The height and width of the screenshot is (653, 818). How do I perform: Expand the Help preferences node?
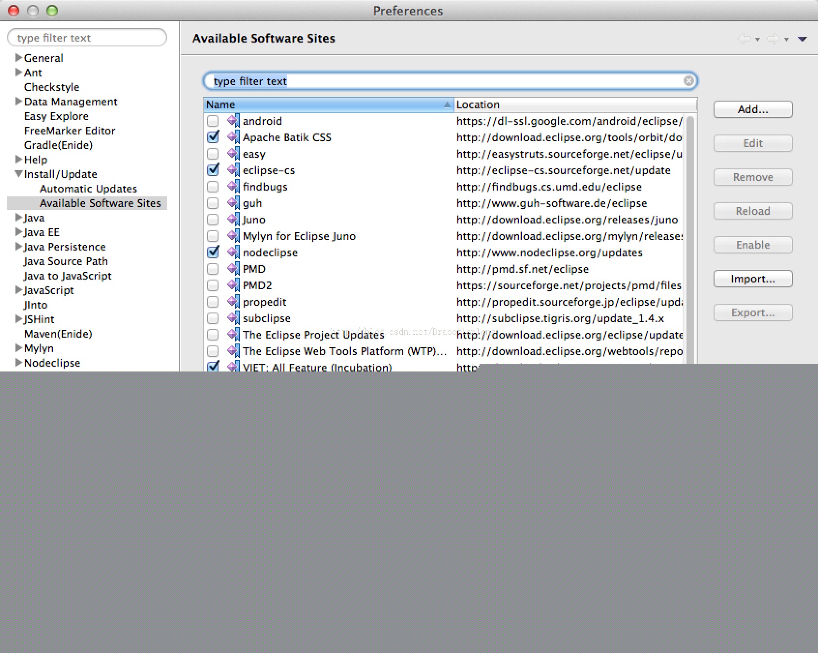click(19, 159)
